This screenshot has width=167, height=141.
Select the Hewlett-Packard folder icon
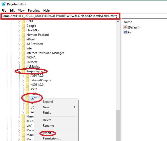pos(24,35)
